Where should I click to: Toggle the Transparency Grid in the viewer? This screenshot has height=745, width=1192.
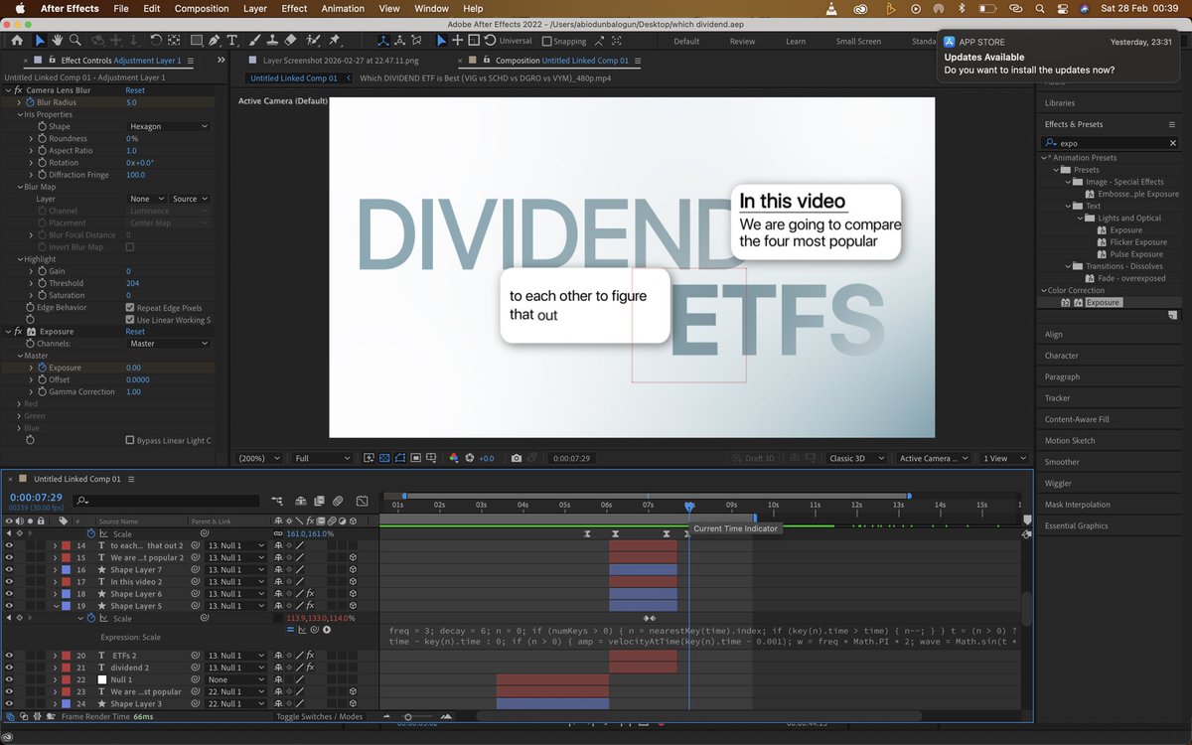pos(383,458)
